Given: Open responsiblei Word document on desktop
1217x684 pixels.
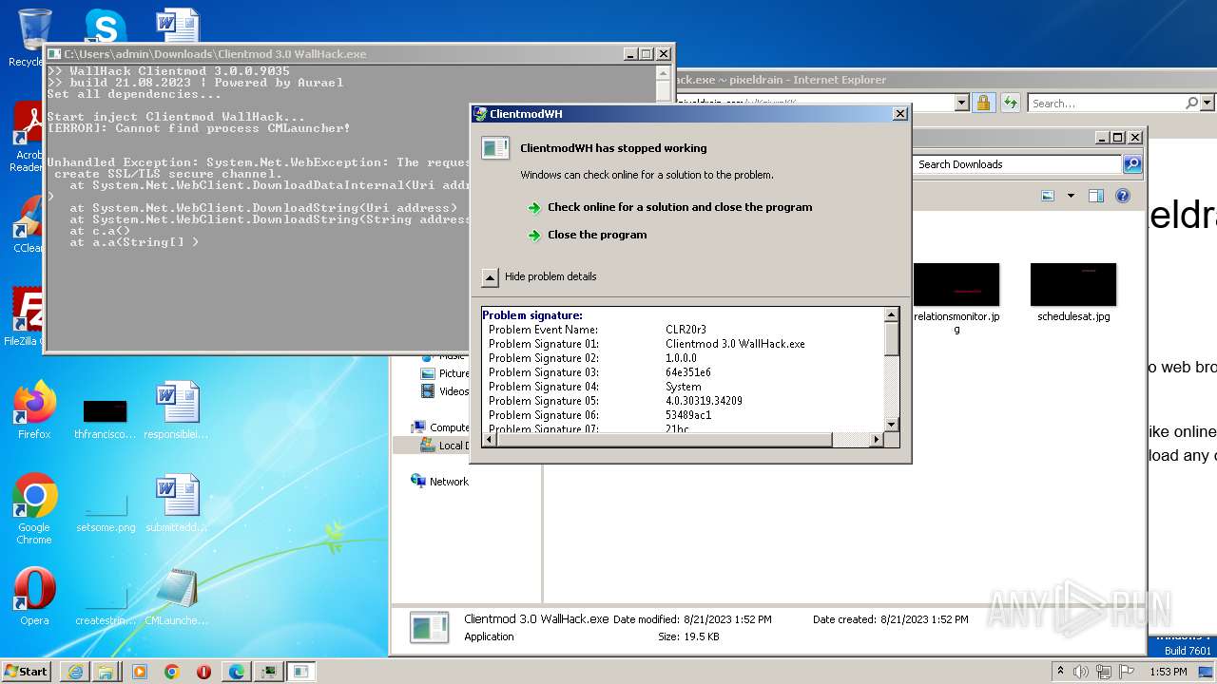Looking at the screenshot, I should click(x=177, y=410).
